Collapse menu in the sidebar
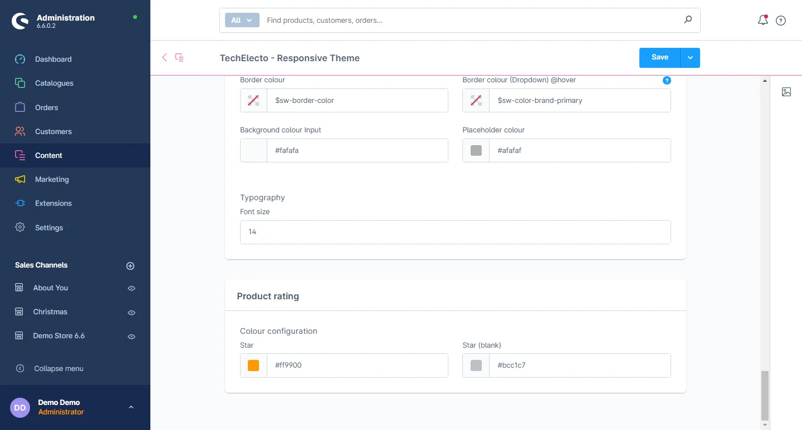Screen dimensions: 802x430 (x=58, y=368)
